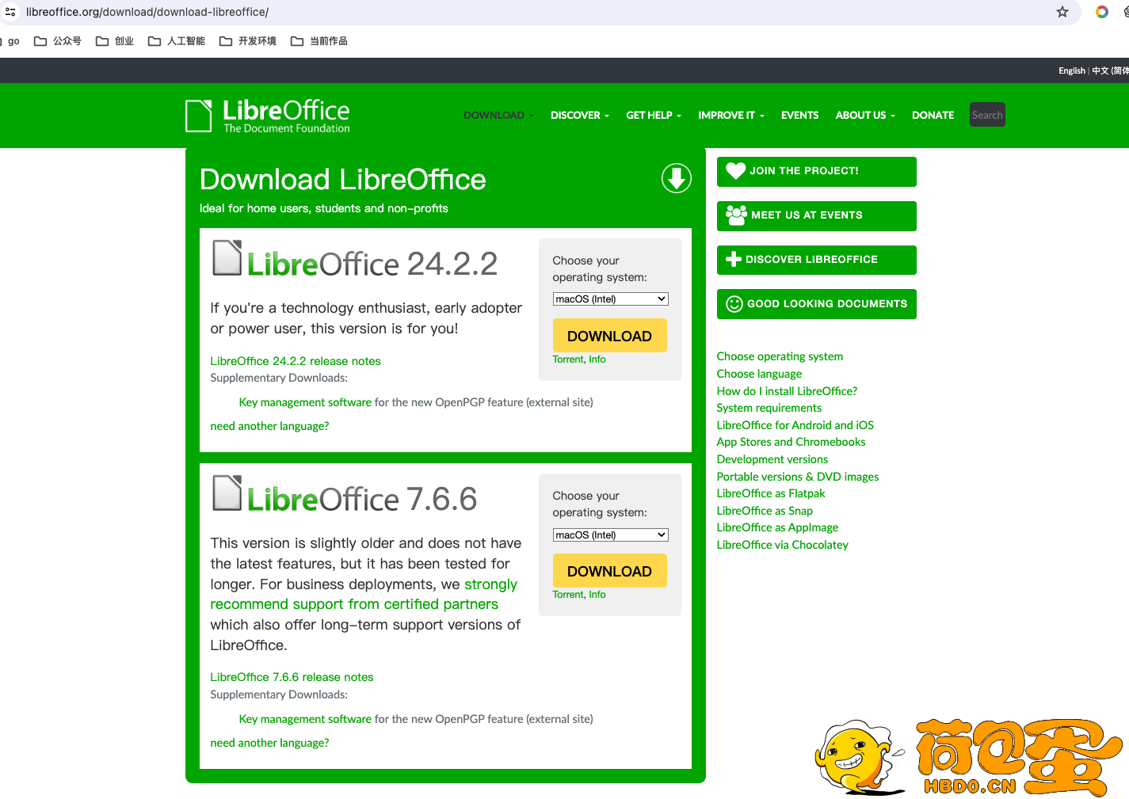Click need another language under 7.6.6
Viewport: 1129px width, 799px height.
click(x=269, y=743)
